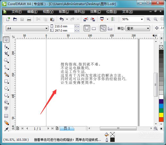Expand the Application Launcher dropdown arrow
Image resolution: width=166 pixels, height=145 pixels.
107,19
